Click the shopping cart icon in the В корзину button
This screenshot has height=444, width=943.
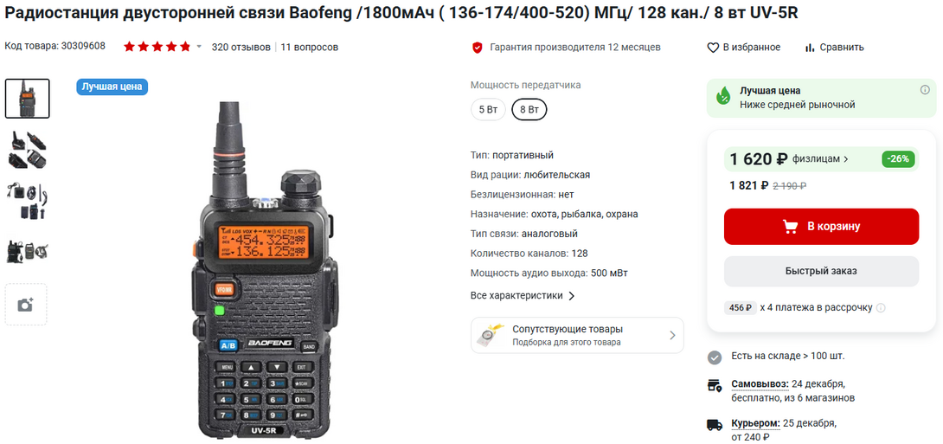tap(790, 227)
